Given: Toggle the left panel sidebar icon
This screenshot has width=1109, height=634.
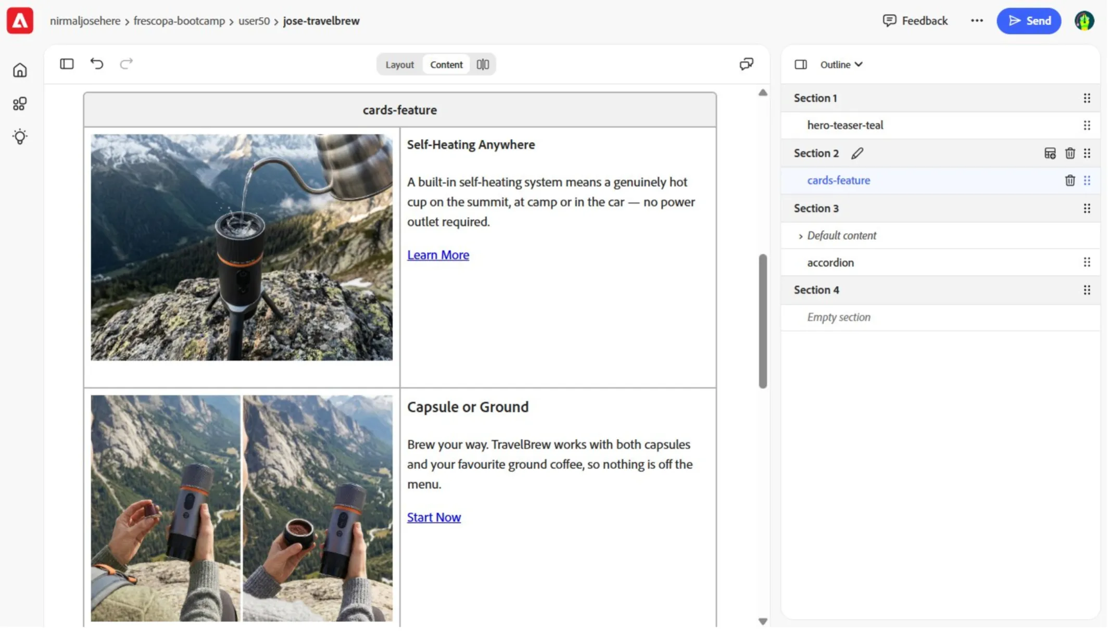Looking at the screenshot, I should [67, 64].
